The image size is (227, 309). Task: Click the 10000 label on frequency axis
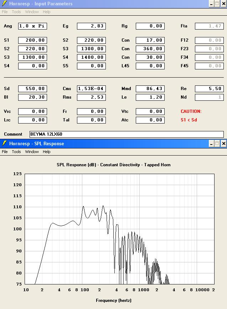[x=202, y=290]
